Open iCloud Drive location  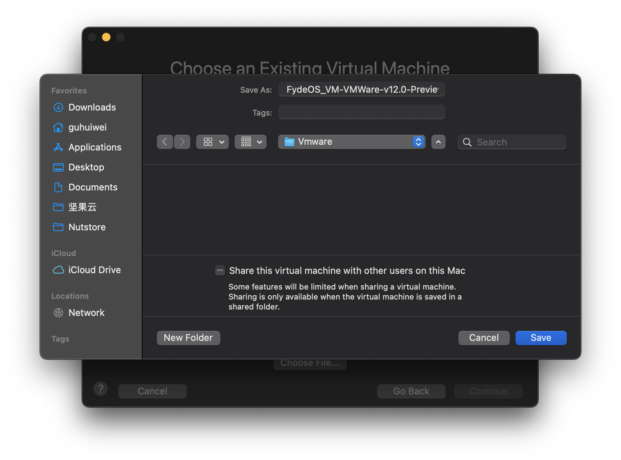click(94, 270)
